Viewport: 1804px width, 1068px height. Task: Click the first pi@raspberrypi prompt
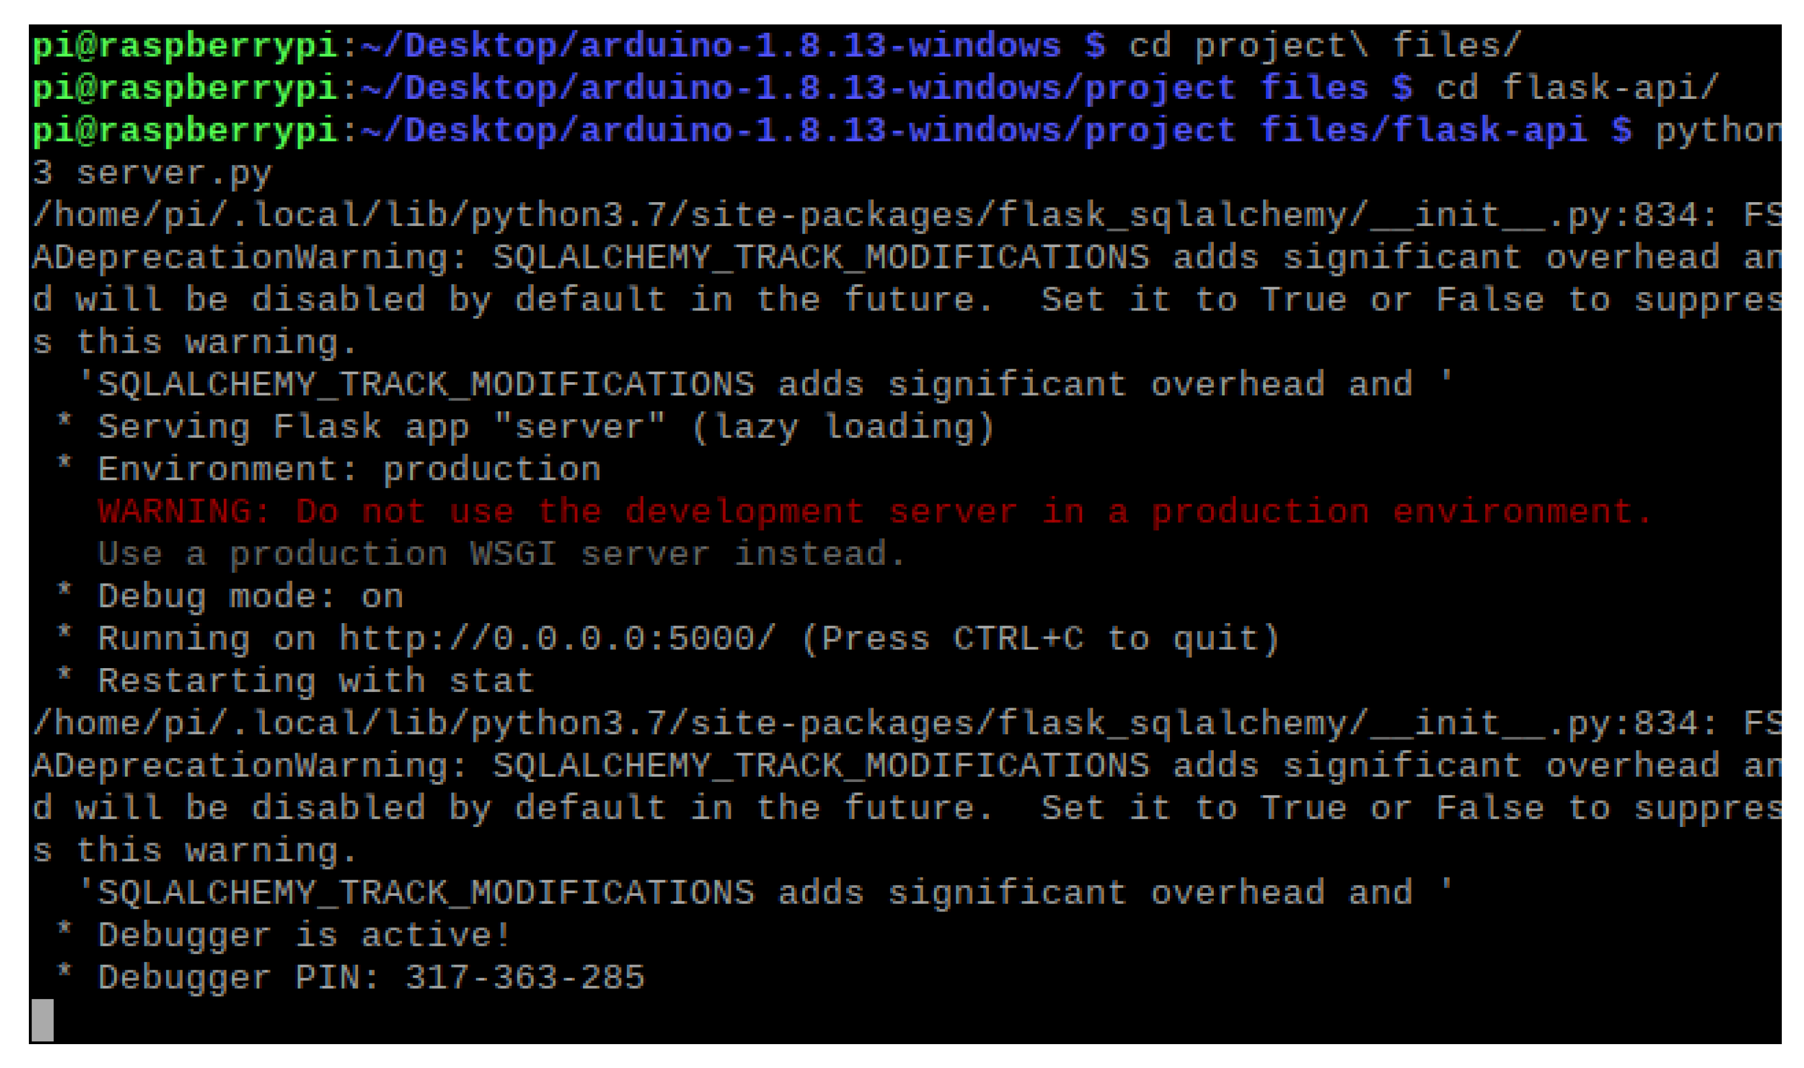[185, 46]
